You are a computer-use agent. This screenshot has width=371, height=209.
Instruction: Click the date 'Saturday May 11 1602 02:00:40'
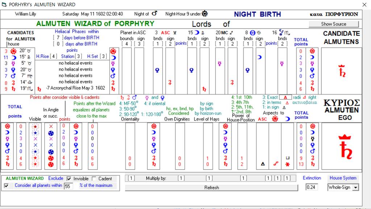click(92, 14)
